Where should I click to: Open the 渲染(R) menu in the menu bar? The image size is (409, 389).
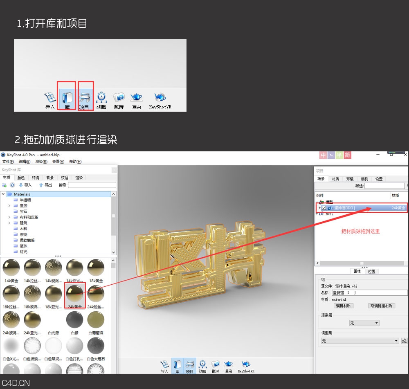pos(41,162)
